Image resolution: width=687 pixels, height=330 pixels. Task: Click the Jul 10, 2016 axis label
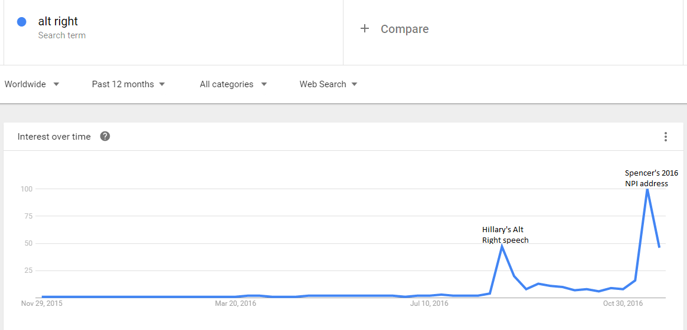[430, 303]
